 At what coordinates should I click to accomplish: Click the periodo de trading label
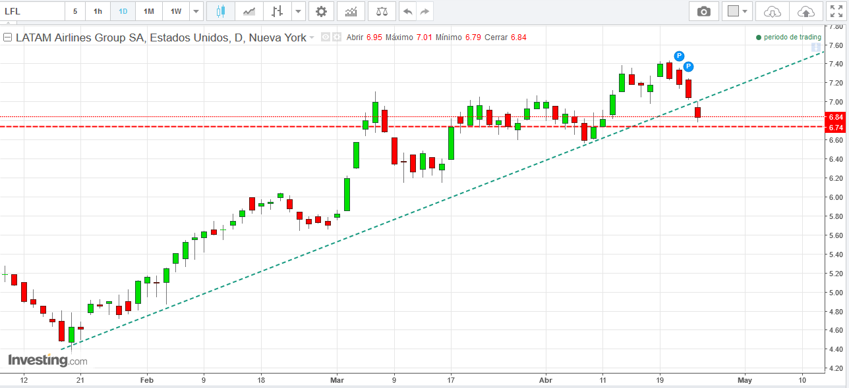(792, 37)
